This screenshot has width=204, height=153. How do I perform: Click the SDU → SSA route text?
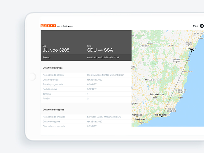[100, 50]
